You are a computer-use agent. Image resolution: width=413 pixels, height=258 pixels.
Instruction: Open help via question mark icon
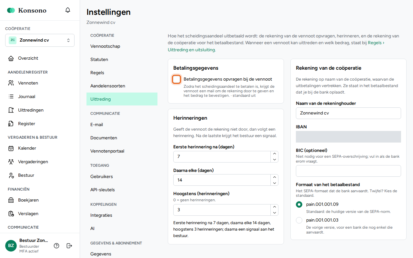[56, 246]
